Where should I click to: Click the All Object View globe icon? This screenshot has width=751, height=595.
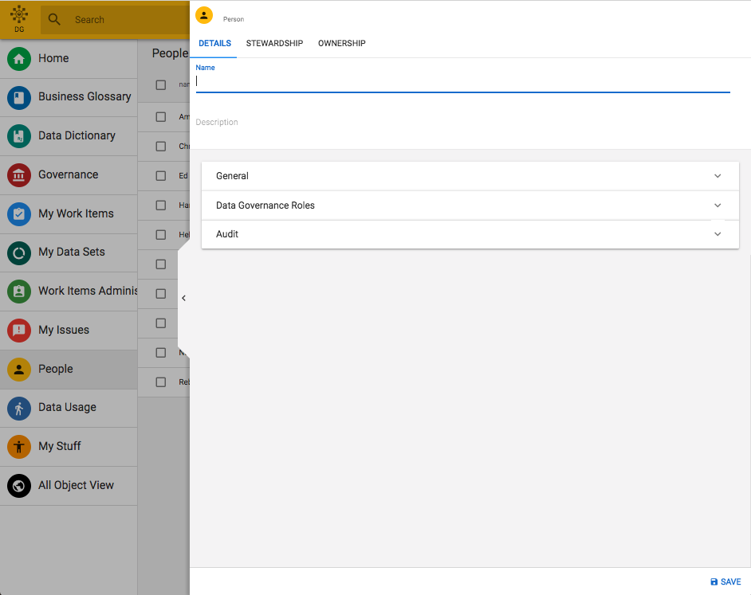click(19, 486)
